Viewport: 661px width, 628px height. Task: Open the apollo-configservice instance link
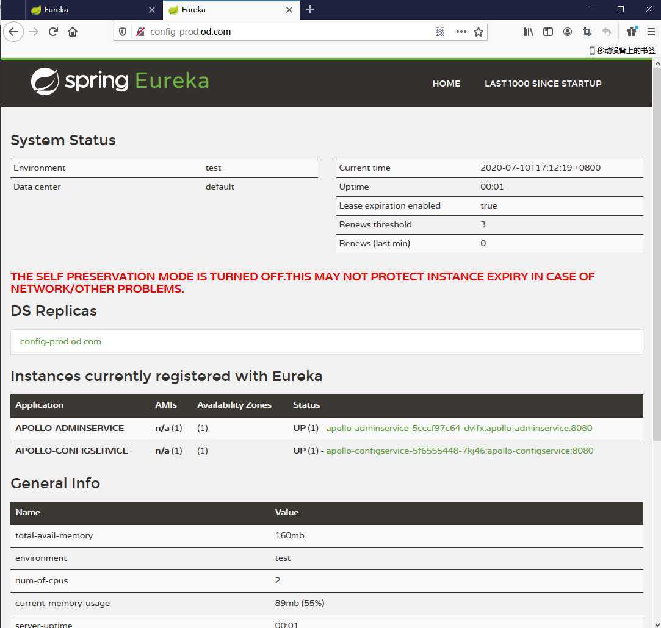point(460,451)
